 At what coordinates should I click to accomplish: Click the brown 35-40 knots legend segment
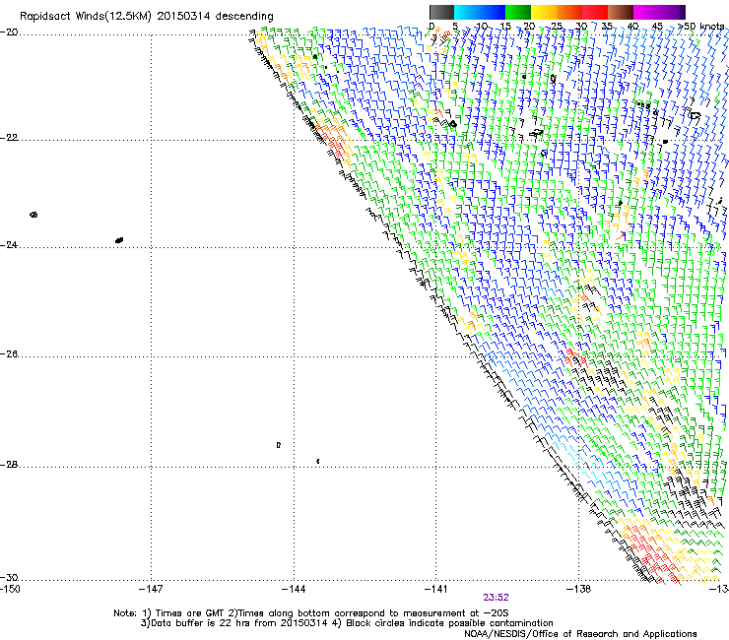[621, 12]
